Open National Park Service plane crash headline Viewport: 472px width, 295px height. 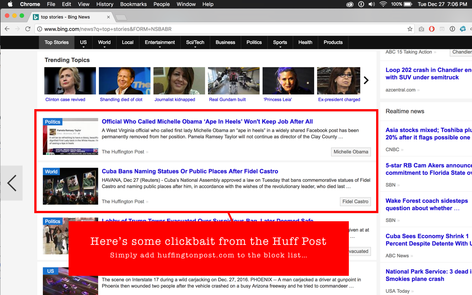coord(429,275)
